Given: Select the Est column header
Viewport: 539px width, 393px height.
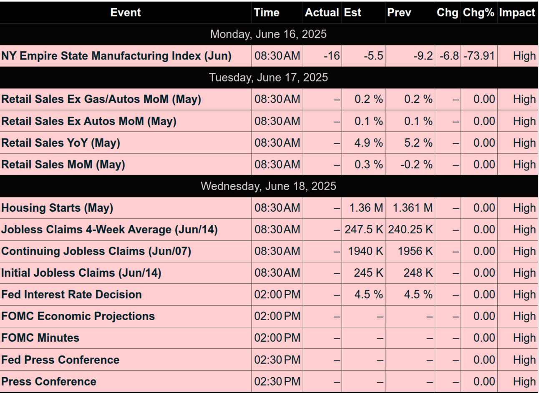Looking at the screenshot, I should tap(353, 13).
